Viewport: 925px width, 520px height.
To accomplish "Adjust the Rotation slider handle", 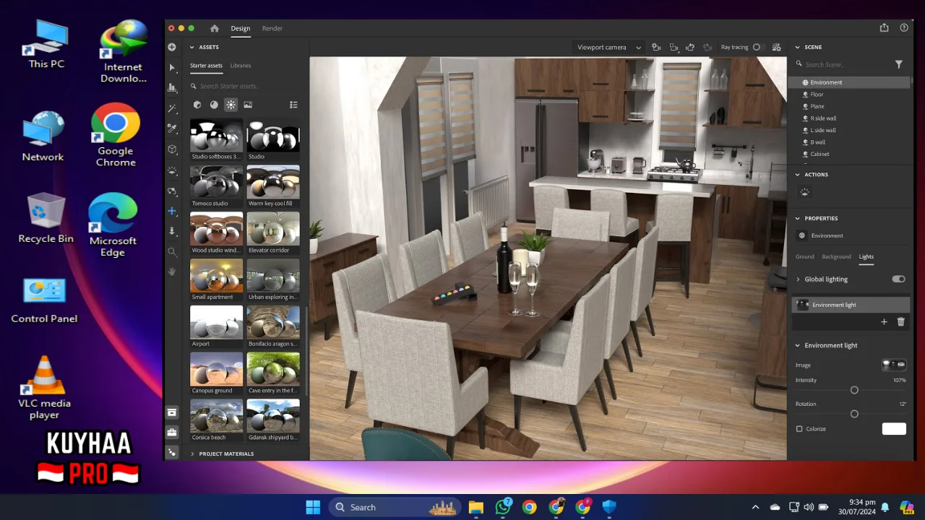I will 854,414.
